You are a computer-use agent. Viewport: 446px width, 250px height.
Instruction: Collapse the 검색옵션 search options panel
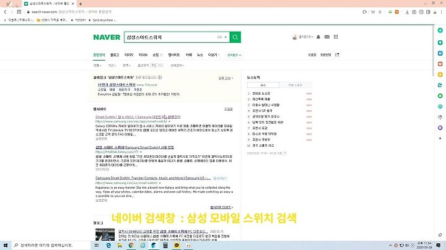[x=234, y=55]
